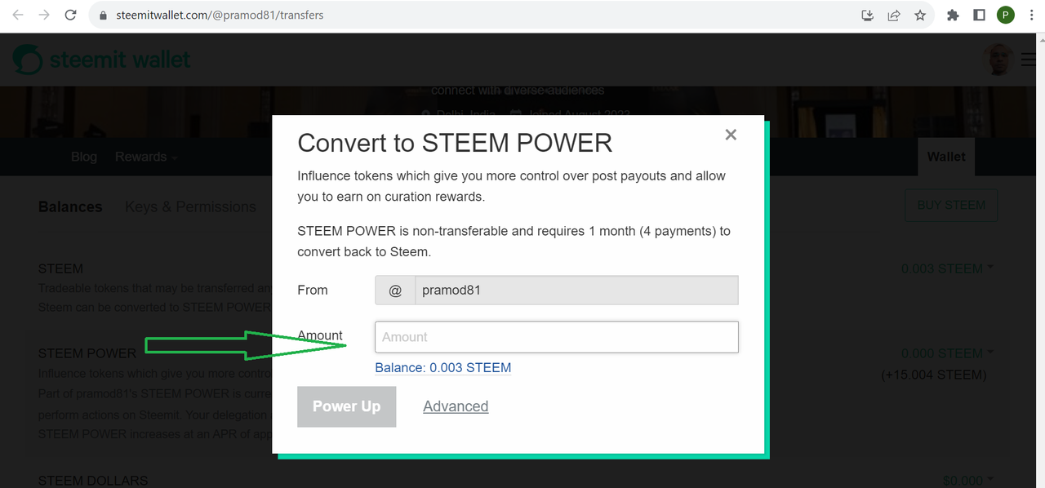The width and height of the screenshot is (1045, 488).
Task: Click the @ symbol in From field
Action: 395,290
